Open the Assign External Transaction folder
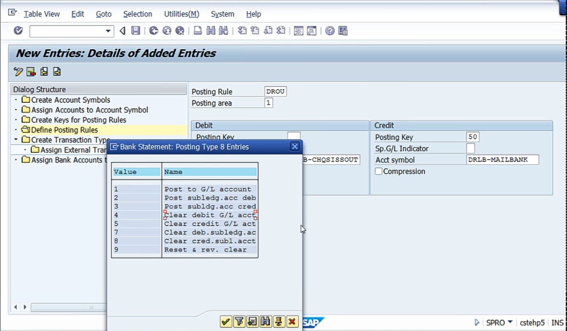Viewport: 567px width, 331px height. pyautogui.click(x=69, y=149)
